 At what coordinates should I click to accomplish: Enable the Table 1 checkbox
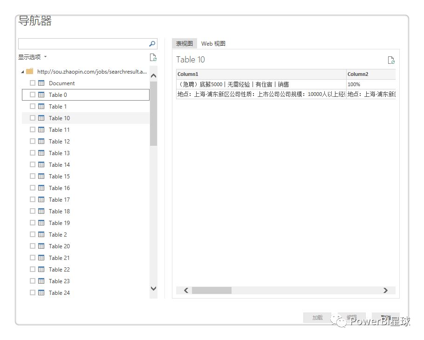pos(33,106)
